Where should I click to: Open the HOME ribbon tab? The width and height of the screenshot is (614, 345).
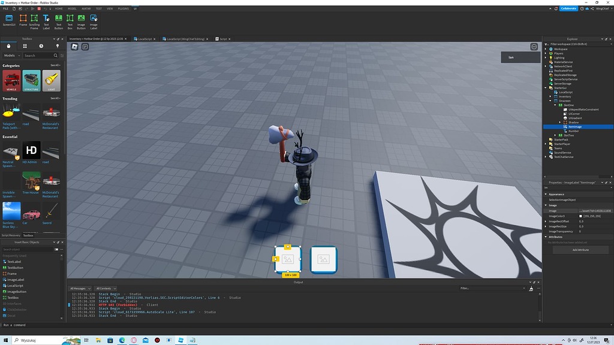(59, 8)
